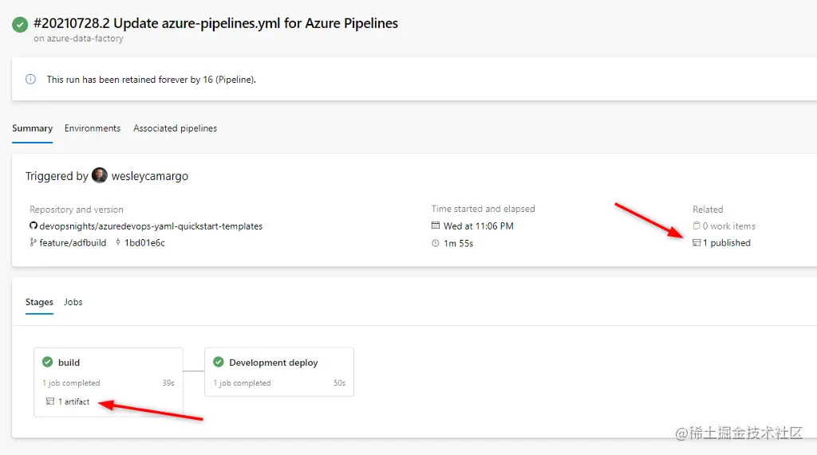This screenshot has height=455, width=817.
Task: Click the green check on build stage
Action: (x=47, y=362)
